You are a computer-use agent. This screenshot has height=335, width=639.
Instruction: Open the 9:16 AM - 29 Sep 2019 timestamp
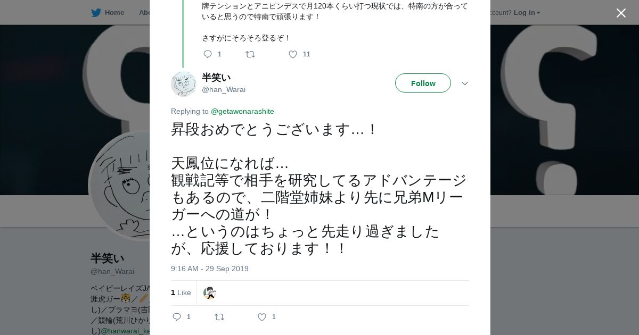[x=210, y=269]
